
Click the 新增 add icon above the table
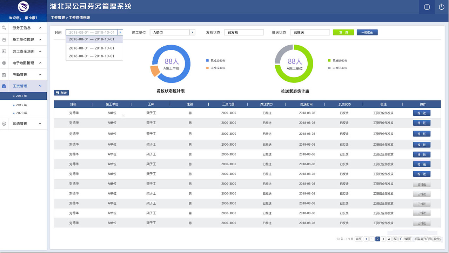point(58,93)
